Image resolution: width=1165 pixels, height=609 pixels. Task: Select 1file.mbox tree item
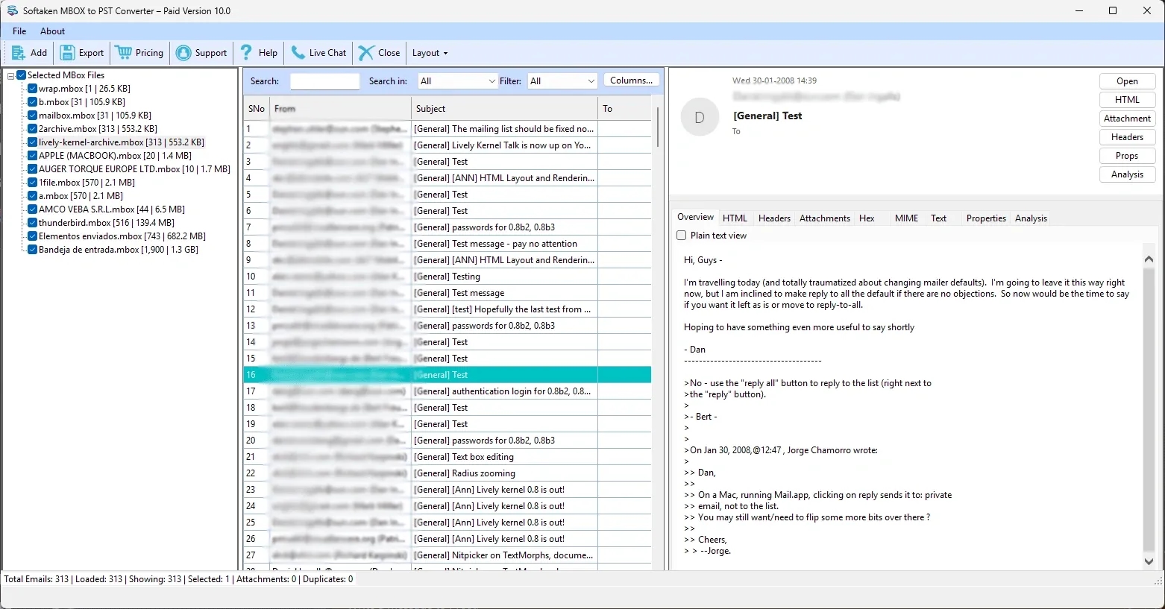pyautogui.click(x=87, y=183)
